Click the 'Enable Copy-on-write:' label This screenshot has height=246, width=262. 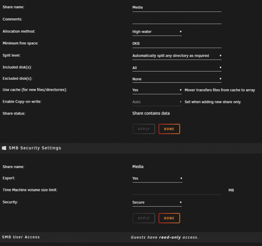(22, 101)
